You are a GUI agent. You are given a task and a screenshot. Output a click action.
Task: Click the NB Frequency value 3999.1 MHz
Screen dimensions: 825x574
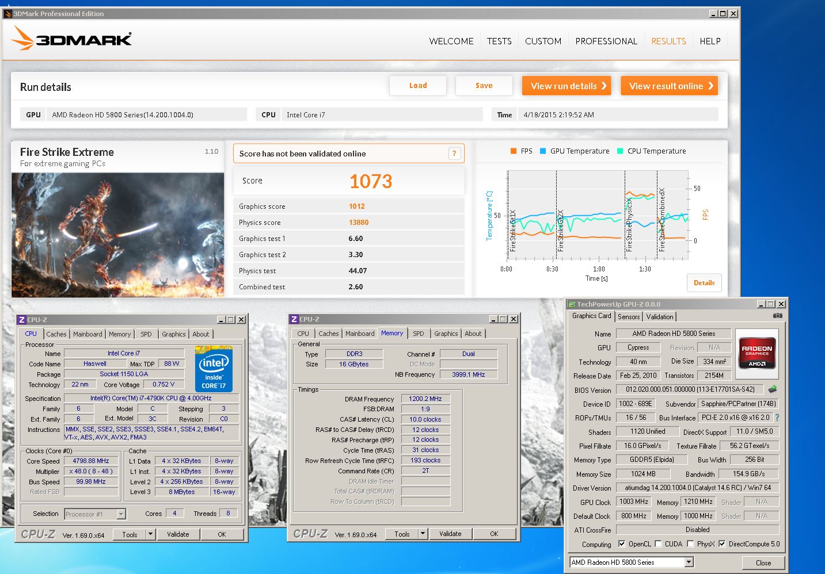[x=468, y=374]
